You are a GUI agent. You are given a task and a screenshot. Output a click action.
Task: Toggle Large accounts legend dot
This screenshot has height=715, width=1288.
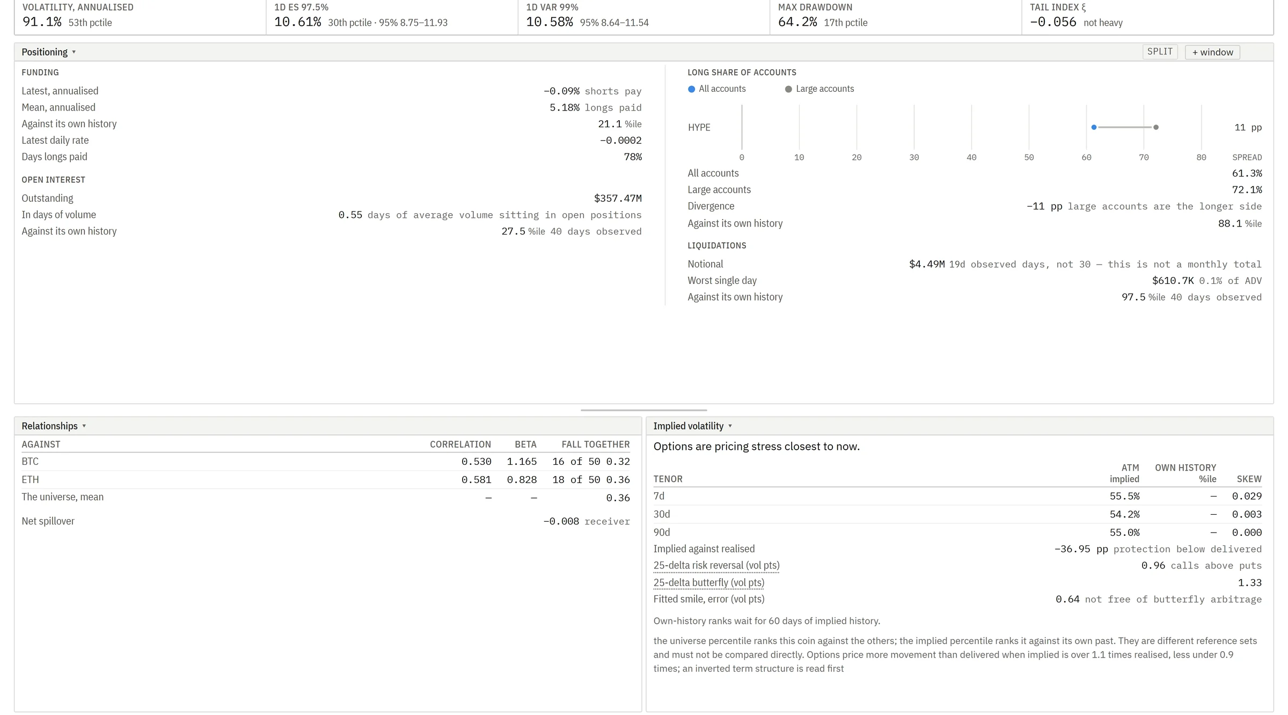point(788,89)
